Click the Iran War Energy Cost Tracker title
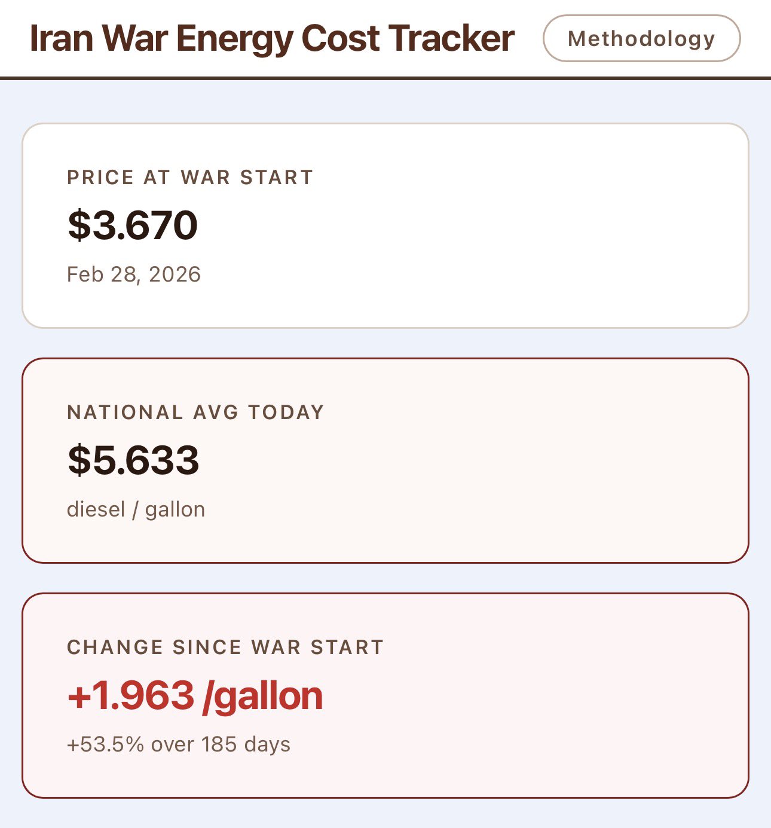The width and height of the screenshot is (771, 828). pyautogui.click(x=272, y=38)
